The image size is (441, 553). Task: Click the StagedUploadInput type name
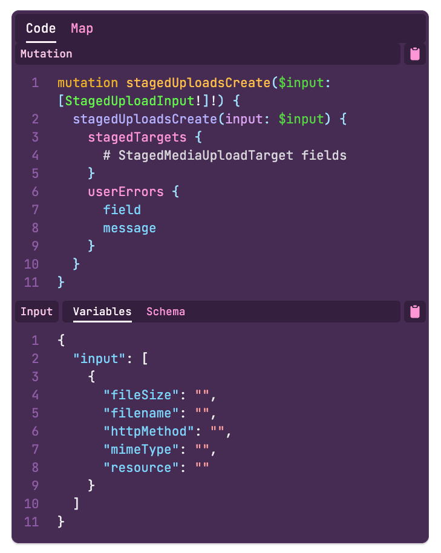coord(129,101)
